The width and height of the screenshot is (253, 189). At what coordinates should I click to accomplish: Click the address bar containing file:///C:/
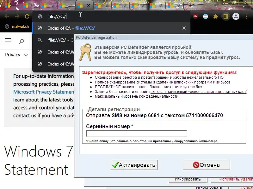point(111,16)
